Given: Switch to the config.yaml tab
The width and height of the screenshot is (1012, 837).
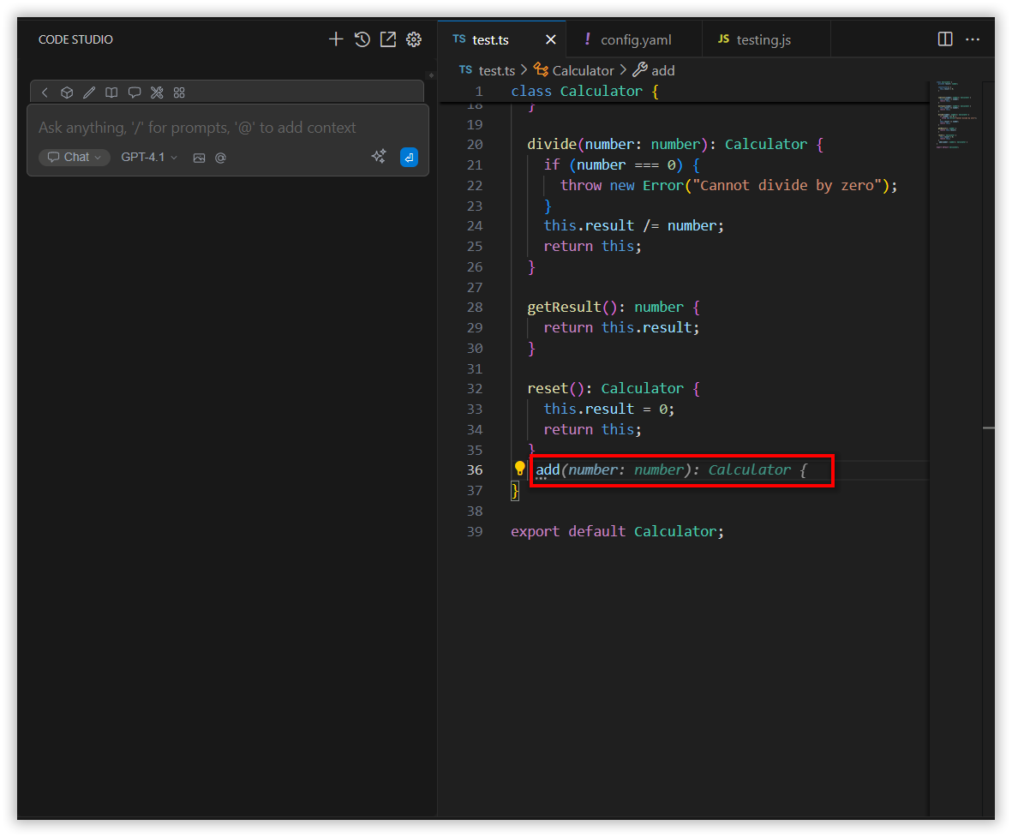Looking at the screenshot, I should pyautogui.click(x=634, y=39).
